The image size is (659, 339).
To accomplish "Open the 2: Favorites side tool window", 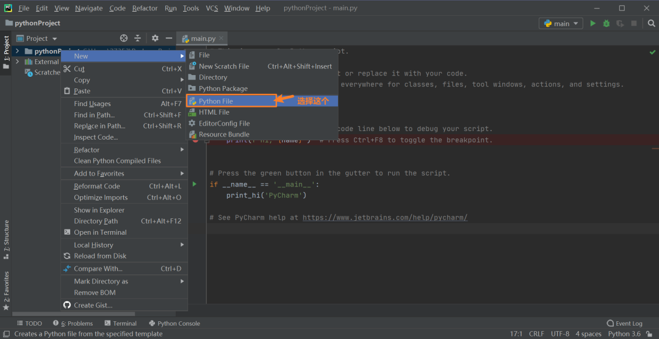I will pyautogui.click(x=6, y=291).
